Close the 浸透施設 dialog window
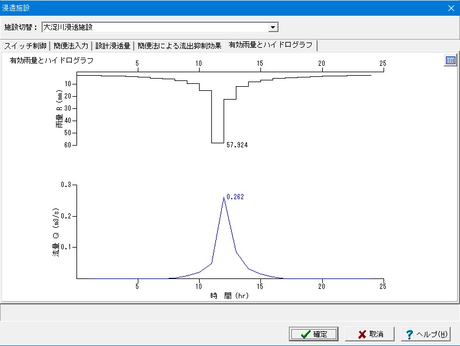460x346 pixels. tap(451, 8)
